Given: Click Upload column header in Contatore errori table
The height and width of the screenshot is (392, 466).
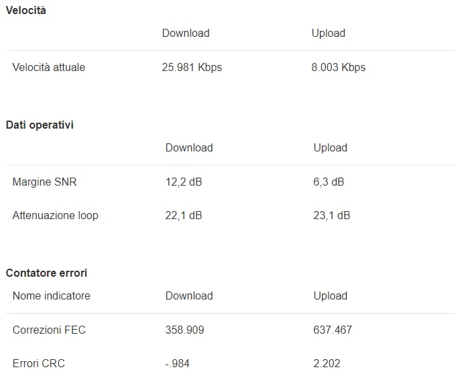Looking at the screenshot, I should click(x=330, y=296).
